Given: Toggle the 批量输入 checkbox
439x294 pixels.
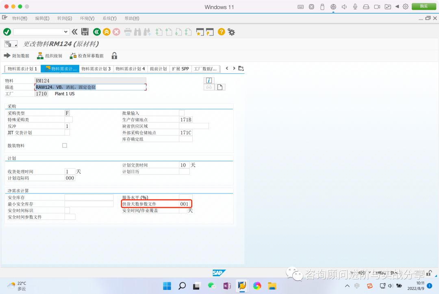Looking at the screenshot, I should [182, 113].
